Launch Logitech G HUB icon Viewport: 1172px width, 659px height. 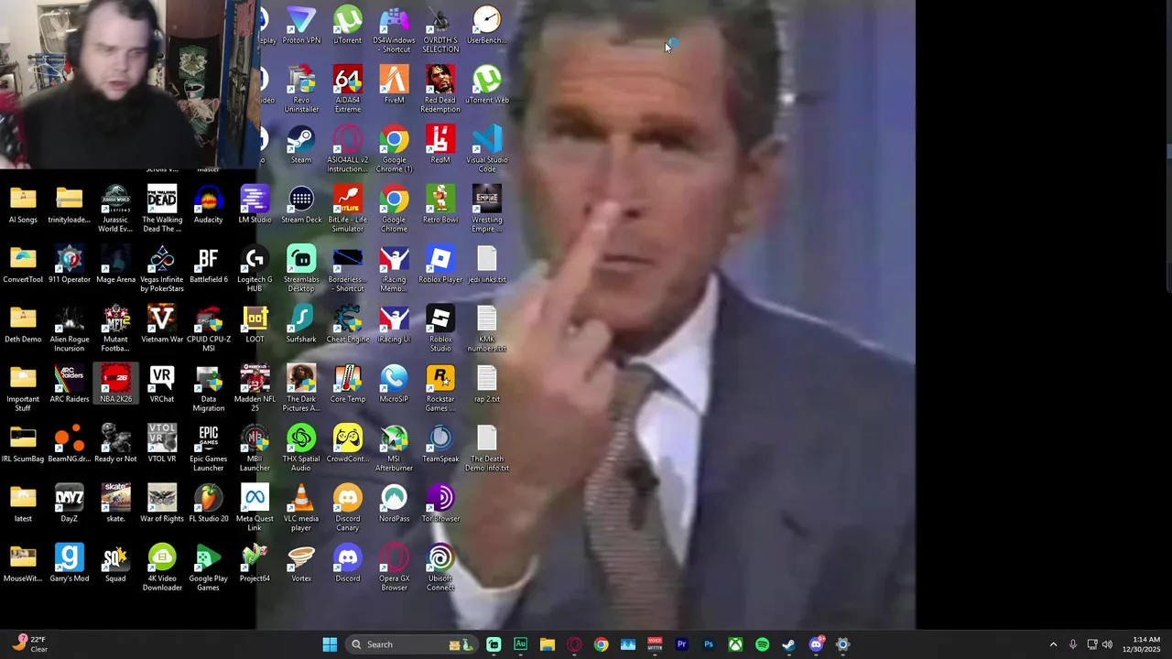(255, 269)
